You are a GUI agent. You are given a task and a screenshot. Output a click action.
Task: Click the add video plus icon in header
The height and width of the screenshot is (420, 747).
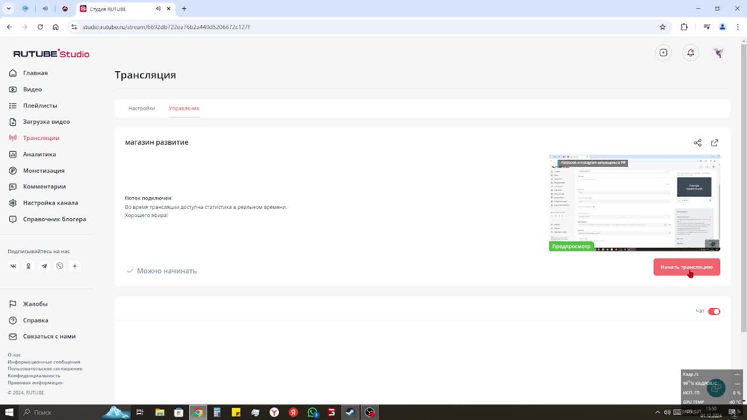tap(664, 52)
